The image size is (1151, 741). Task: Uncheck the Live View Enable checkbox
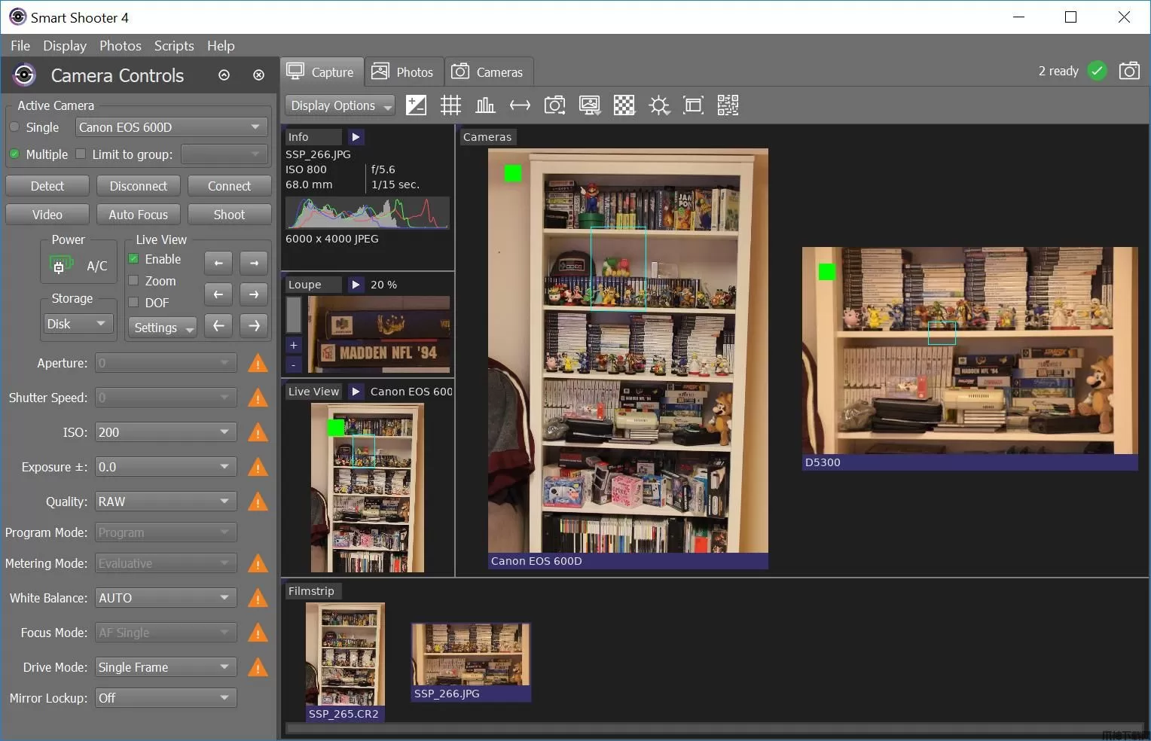tap(133, 259)
